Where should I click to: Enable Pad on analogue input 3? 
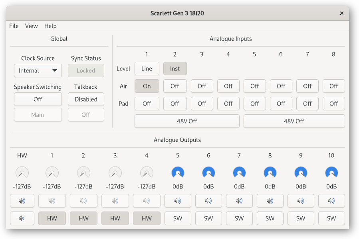point(202,104)
